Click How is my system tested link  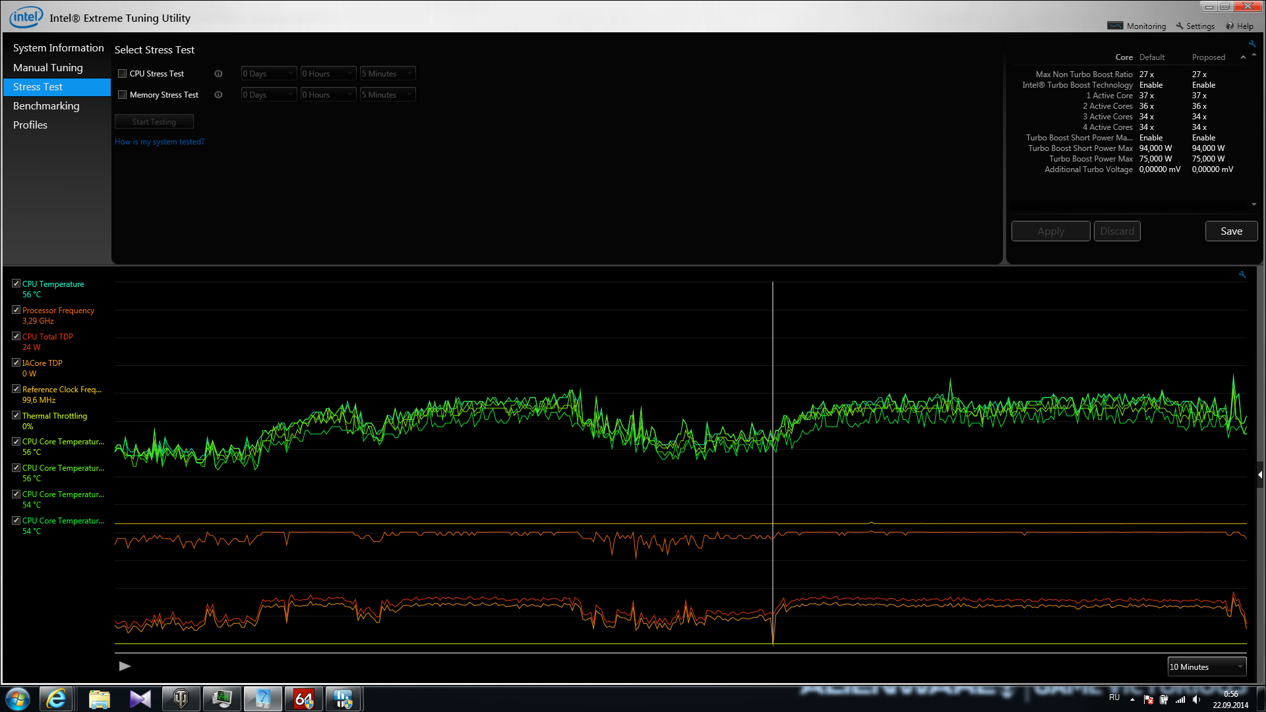point(160,142)
